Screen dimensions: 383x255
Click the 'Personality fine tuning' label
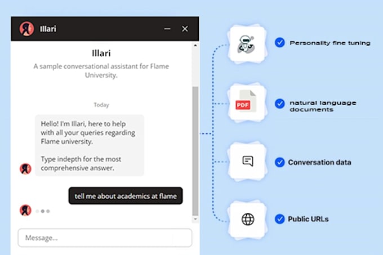click(x=330, y=43)
